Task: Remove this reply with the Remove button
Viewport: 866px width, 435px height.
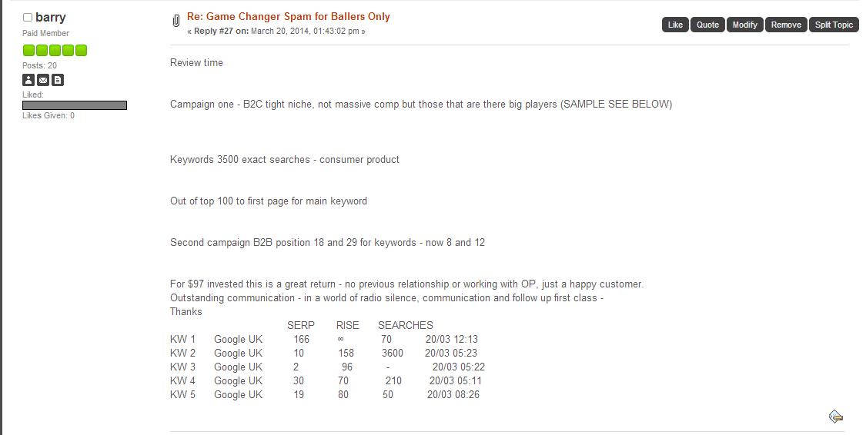Action: [x=786, y=25]
